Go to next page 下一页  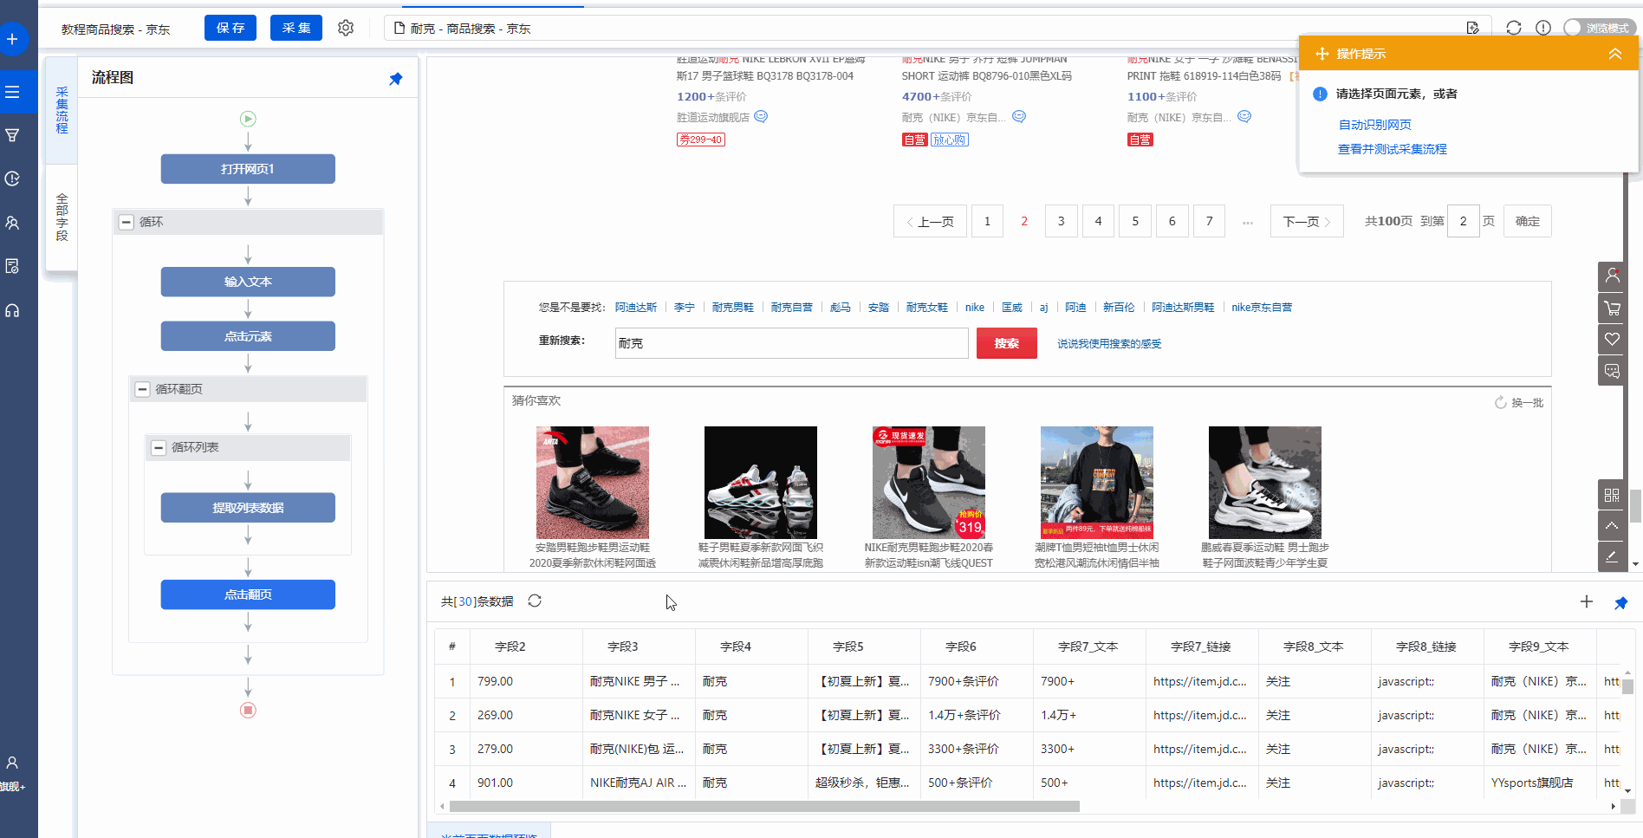coord(1307,221)
